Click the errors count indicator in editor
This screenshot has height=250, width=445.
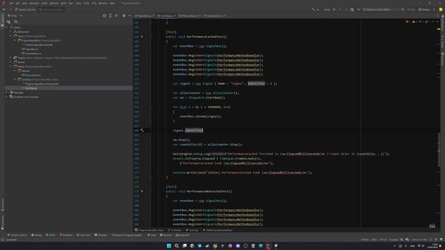tap(407, 22)
